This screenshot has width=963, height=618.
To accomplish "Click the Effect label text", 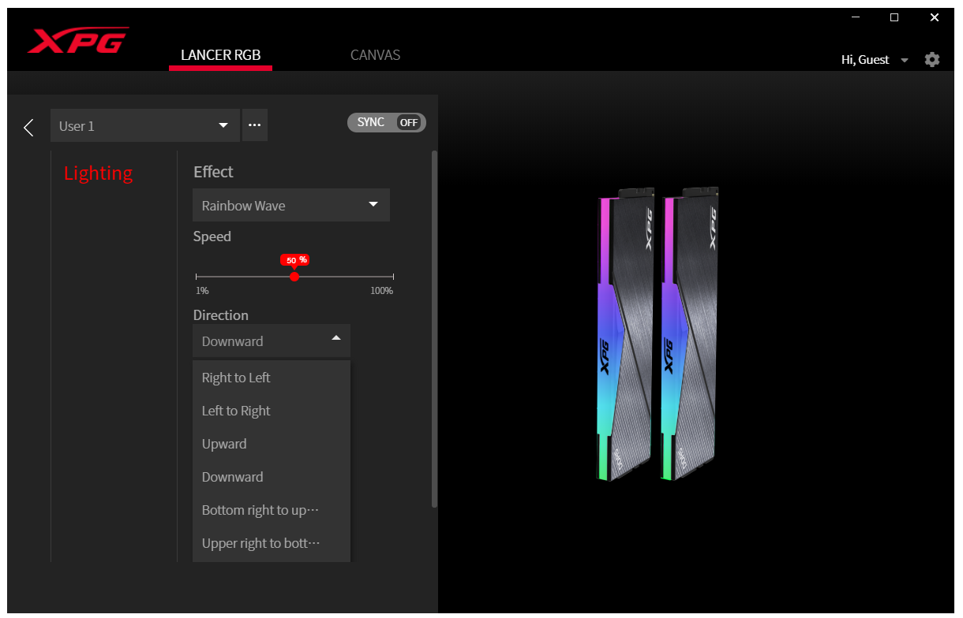I will [213, 172].
